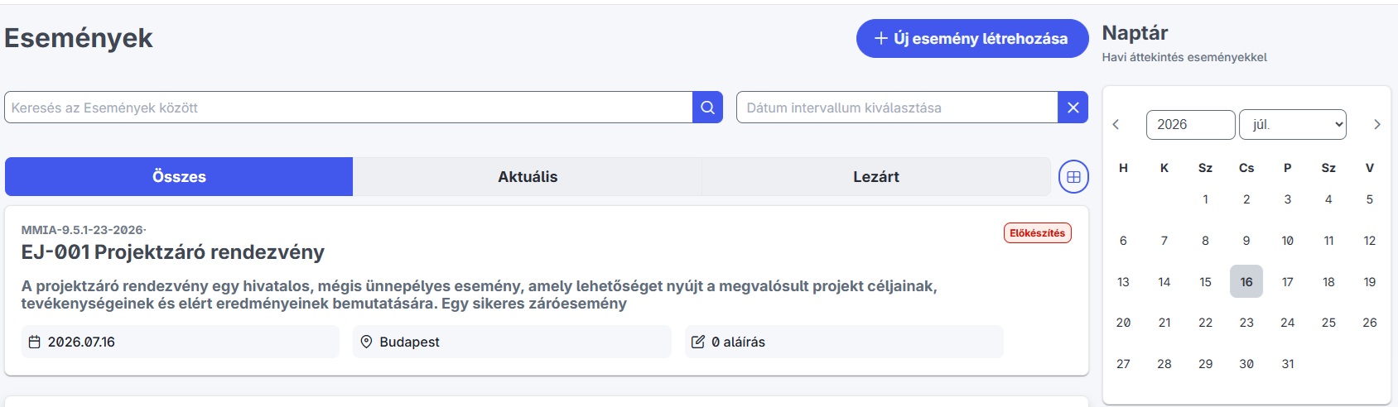The width and height of the screenshot is (1398, 407).
Task: Click the Havi áttekintés eseményekkel subtitle
Action: point(1184,57)
